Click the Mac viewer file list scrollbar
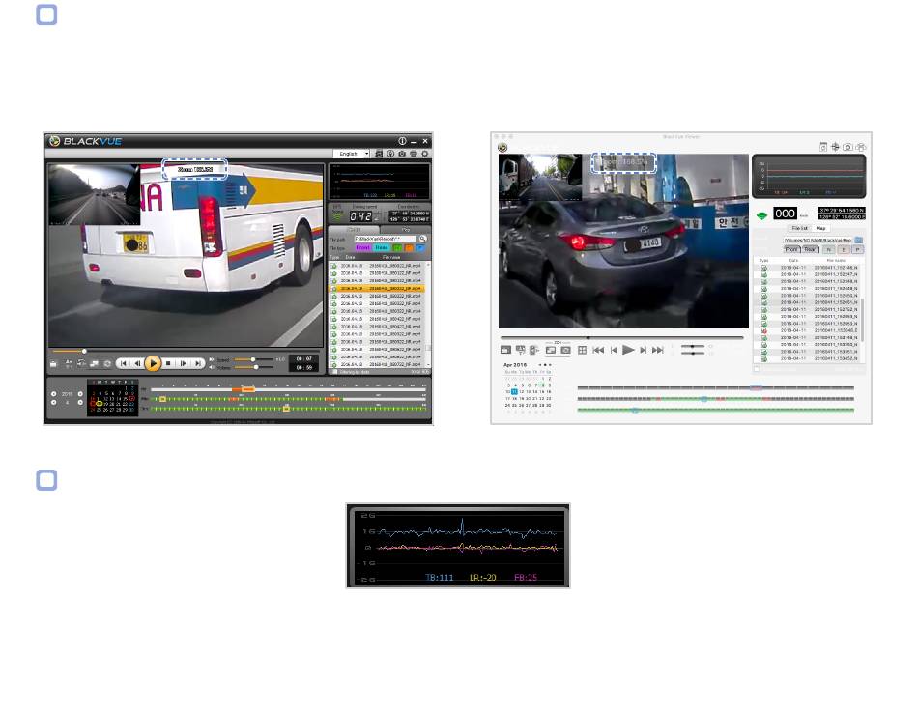 coord(863,320)
